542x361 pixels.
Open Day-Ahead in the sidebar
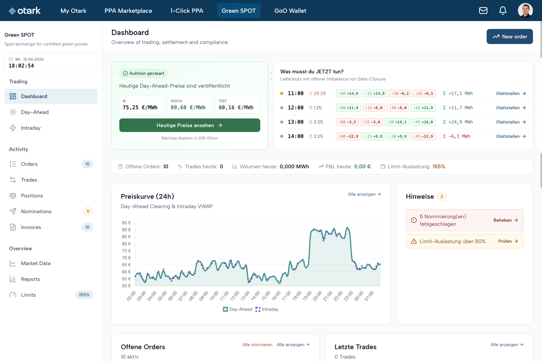pos(51,112)
